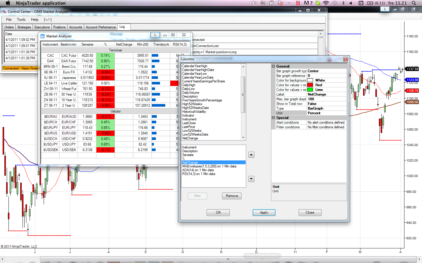Image resolution: width=422 pixels, height=263 pixels.
Task: Open the Alert conditions setting
Action: (326, 122)
